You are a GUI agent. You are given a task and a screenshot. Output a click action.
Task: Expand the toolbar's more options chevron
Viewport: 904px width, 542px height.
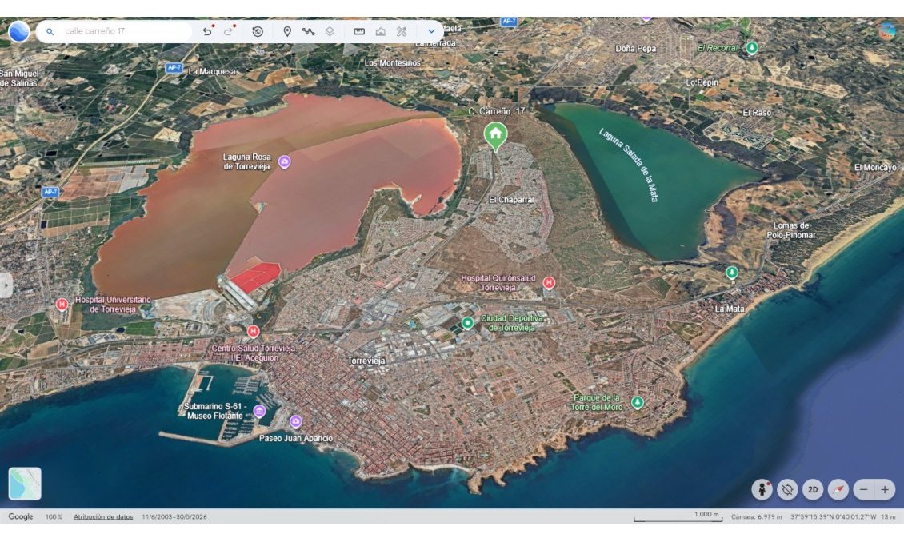click(x=431, y=32)
